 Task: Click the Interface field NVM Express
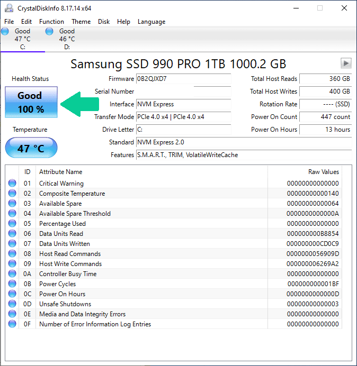click(x=183, y=104)
